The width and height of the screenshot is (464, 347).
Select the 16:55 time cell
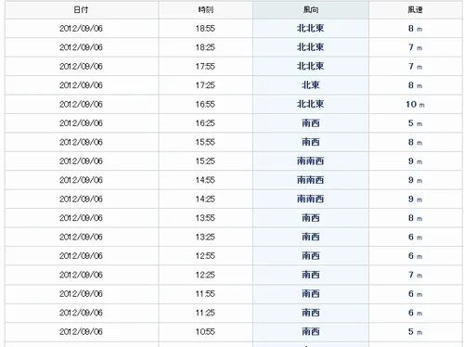(x=205, y=104)
